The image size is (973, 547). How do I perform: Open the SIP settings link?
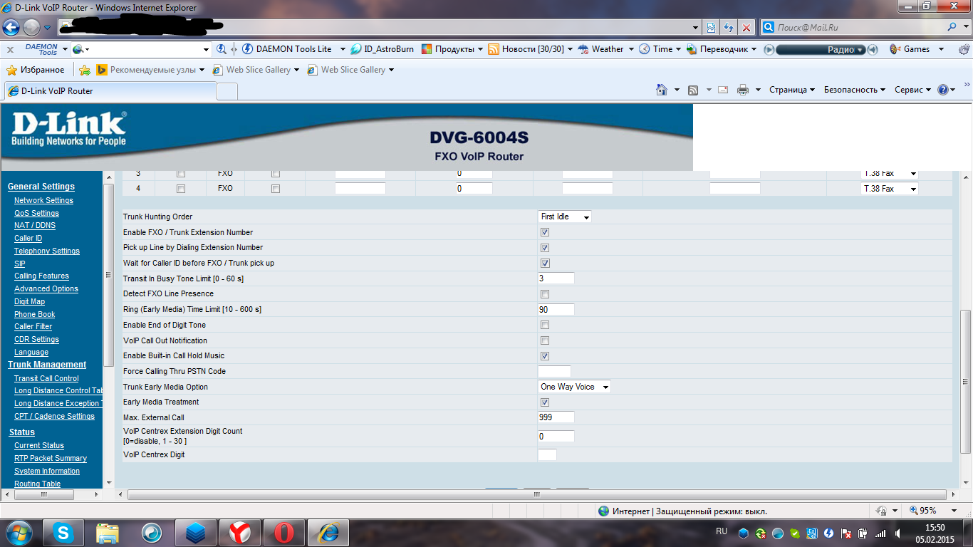click(x=20, y=264)
